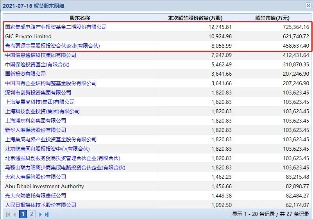The image size is (313, 219).
Task: Click 中国信息通信科技集团有限公司 link
Action: pos(41,55)
